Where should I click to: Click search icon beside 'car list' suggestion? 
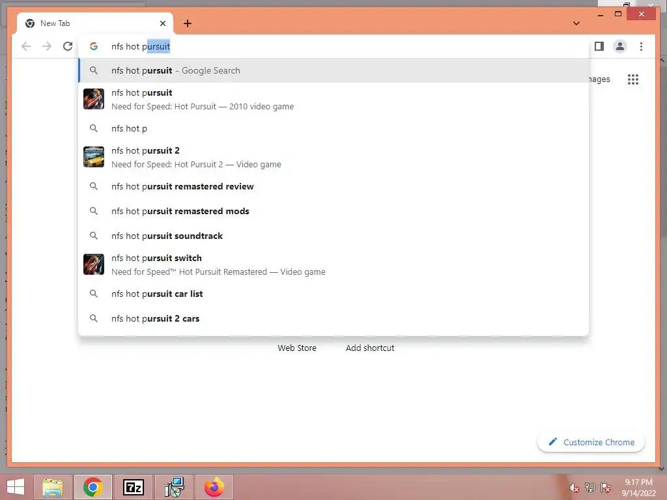point(94,294)
